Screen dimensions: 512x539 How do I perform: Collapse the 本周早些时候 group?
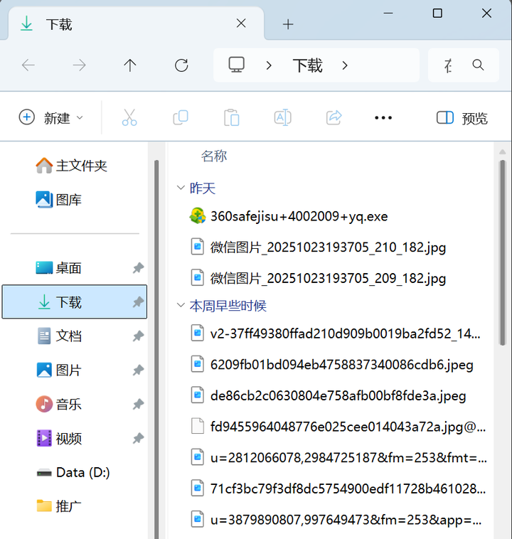click(x=181, y=305)
